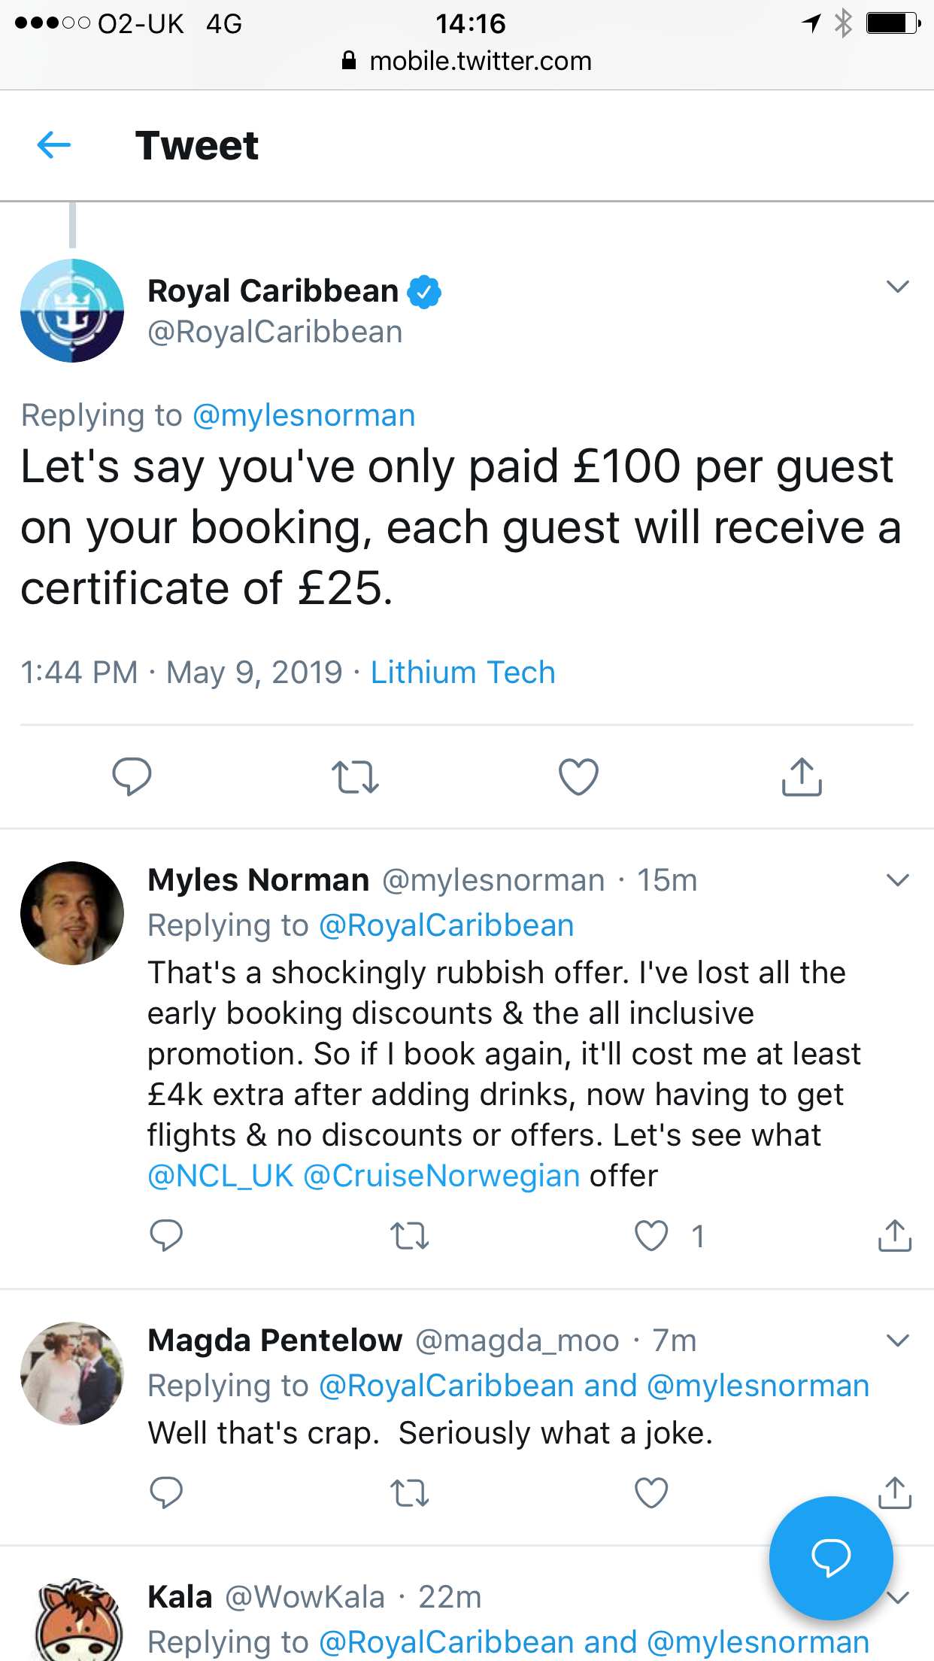
Task: Like the Royal Caribbean main tweet
Action: [x=578, y=776]
